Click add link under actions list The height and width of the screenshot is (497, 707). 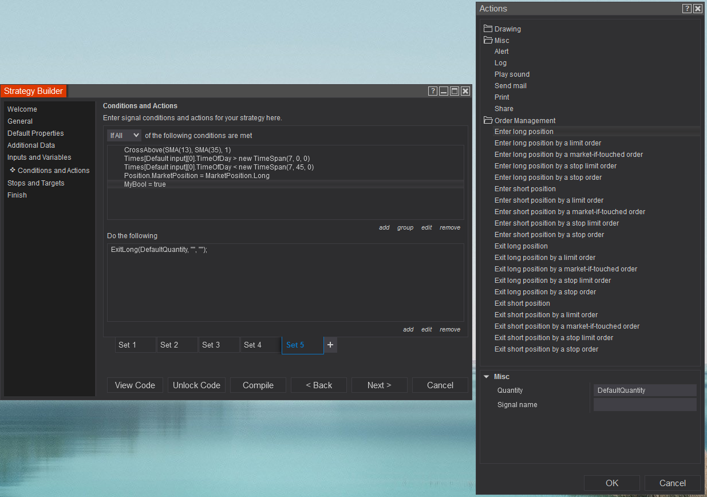408,329
